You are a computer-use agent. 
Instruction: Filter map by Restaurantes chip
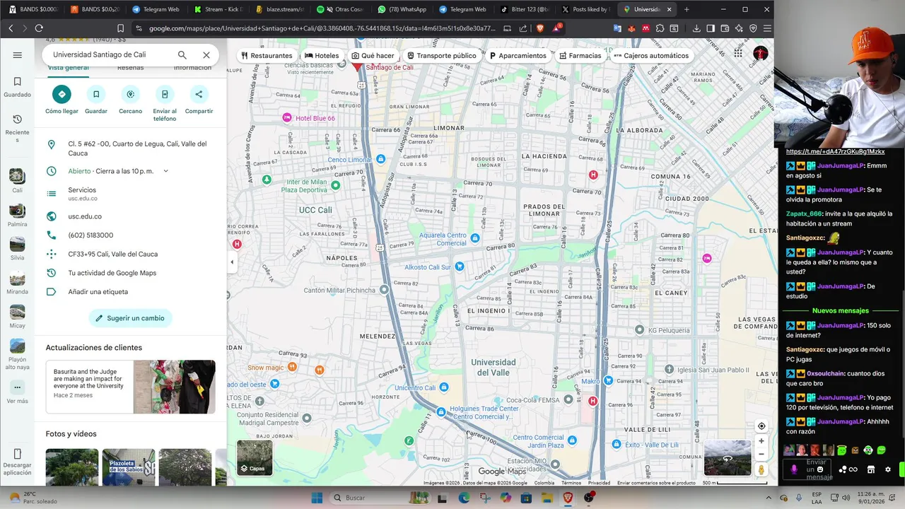(x=267, y=56)
